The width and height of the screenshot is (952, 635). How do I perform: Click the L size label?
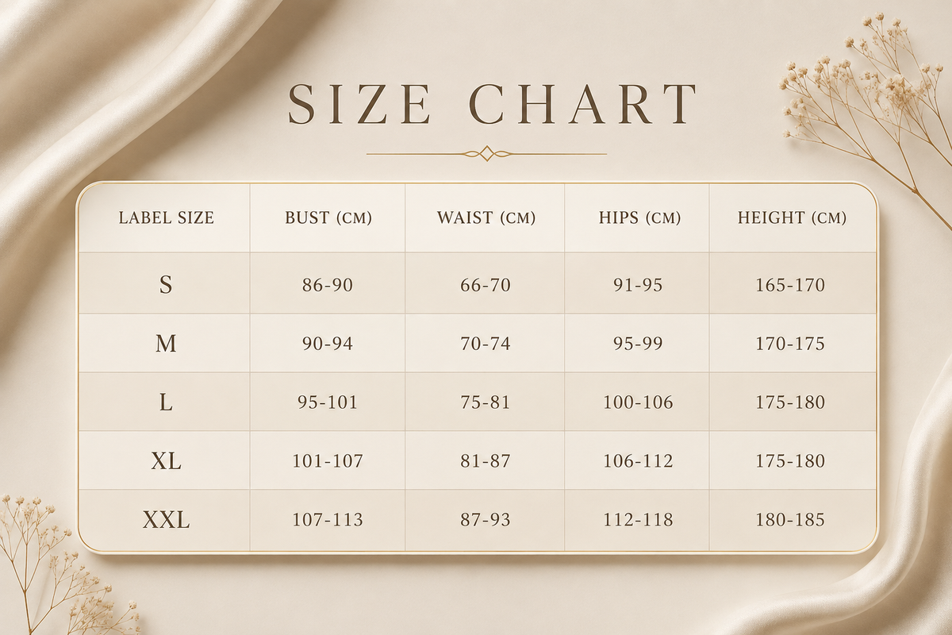pyautogui.click(x=166, y=402)
